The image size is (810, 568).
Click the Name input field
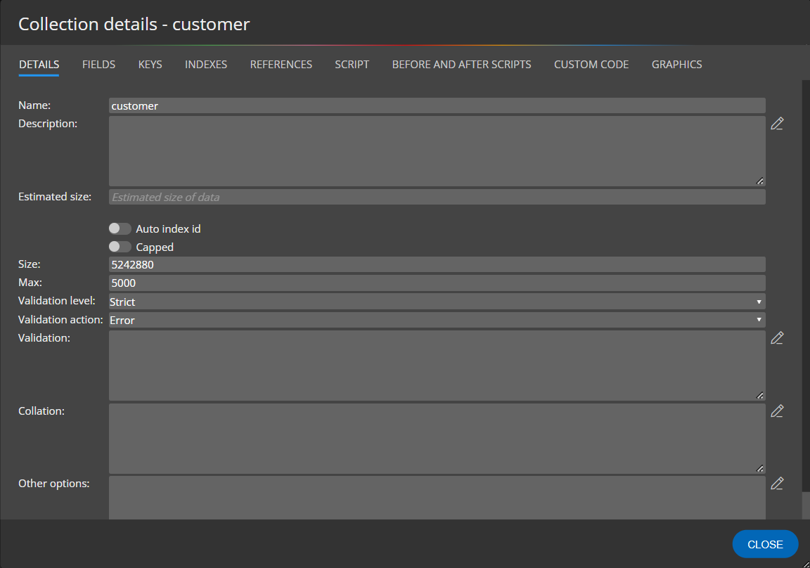click(x=437, y=106)
